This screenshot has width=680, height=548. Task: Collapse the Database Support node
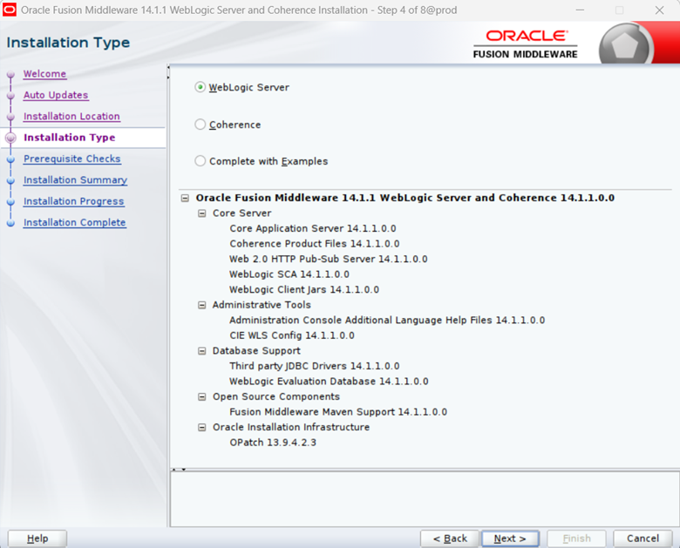point(202,351)
